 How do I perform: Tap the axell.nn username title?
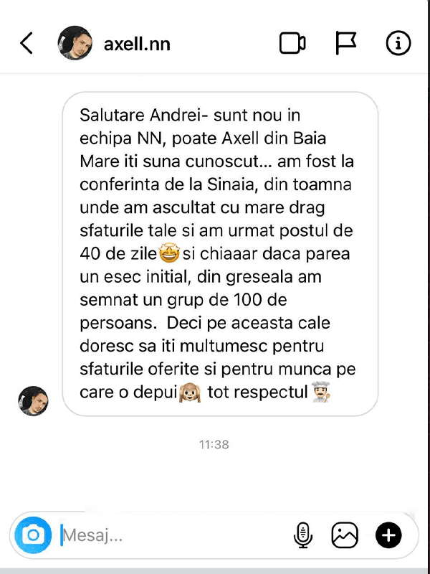pyautogui.click(x=137, y=44)
